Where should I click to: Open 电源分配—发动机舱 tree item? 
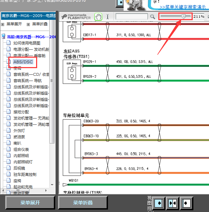(x=31, y=49)
